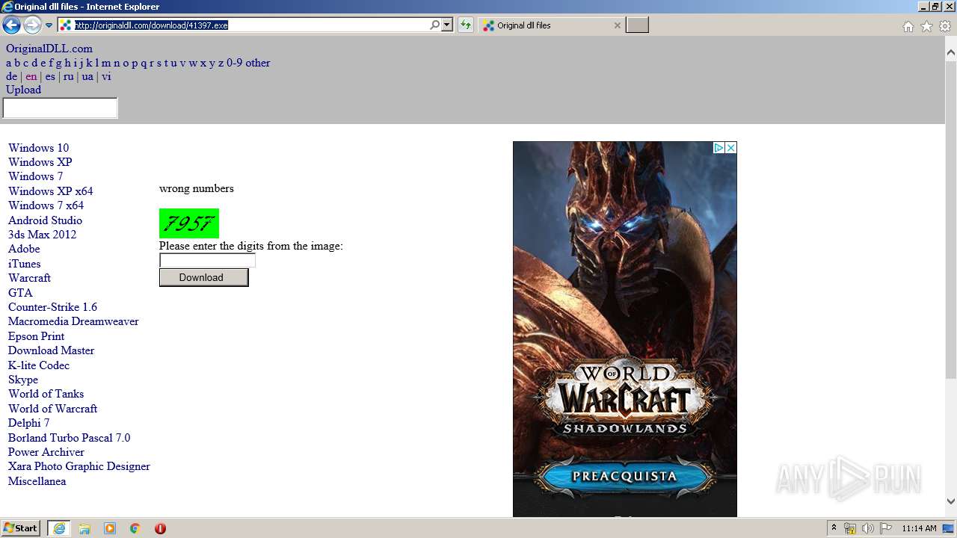The height and width of the screenshot is (538, 957).
Task: Click the address bar URL field
Action: point(251,25)
